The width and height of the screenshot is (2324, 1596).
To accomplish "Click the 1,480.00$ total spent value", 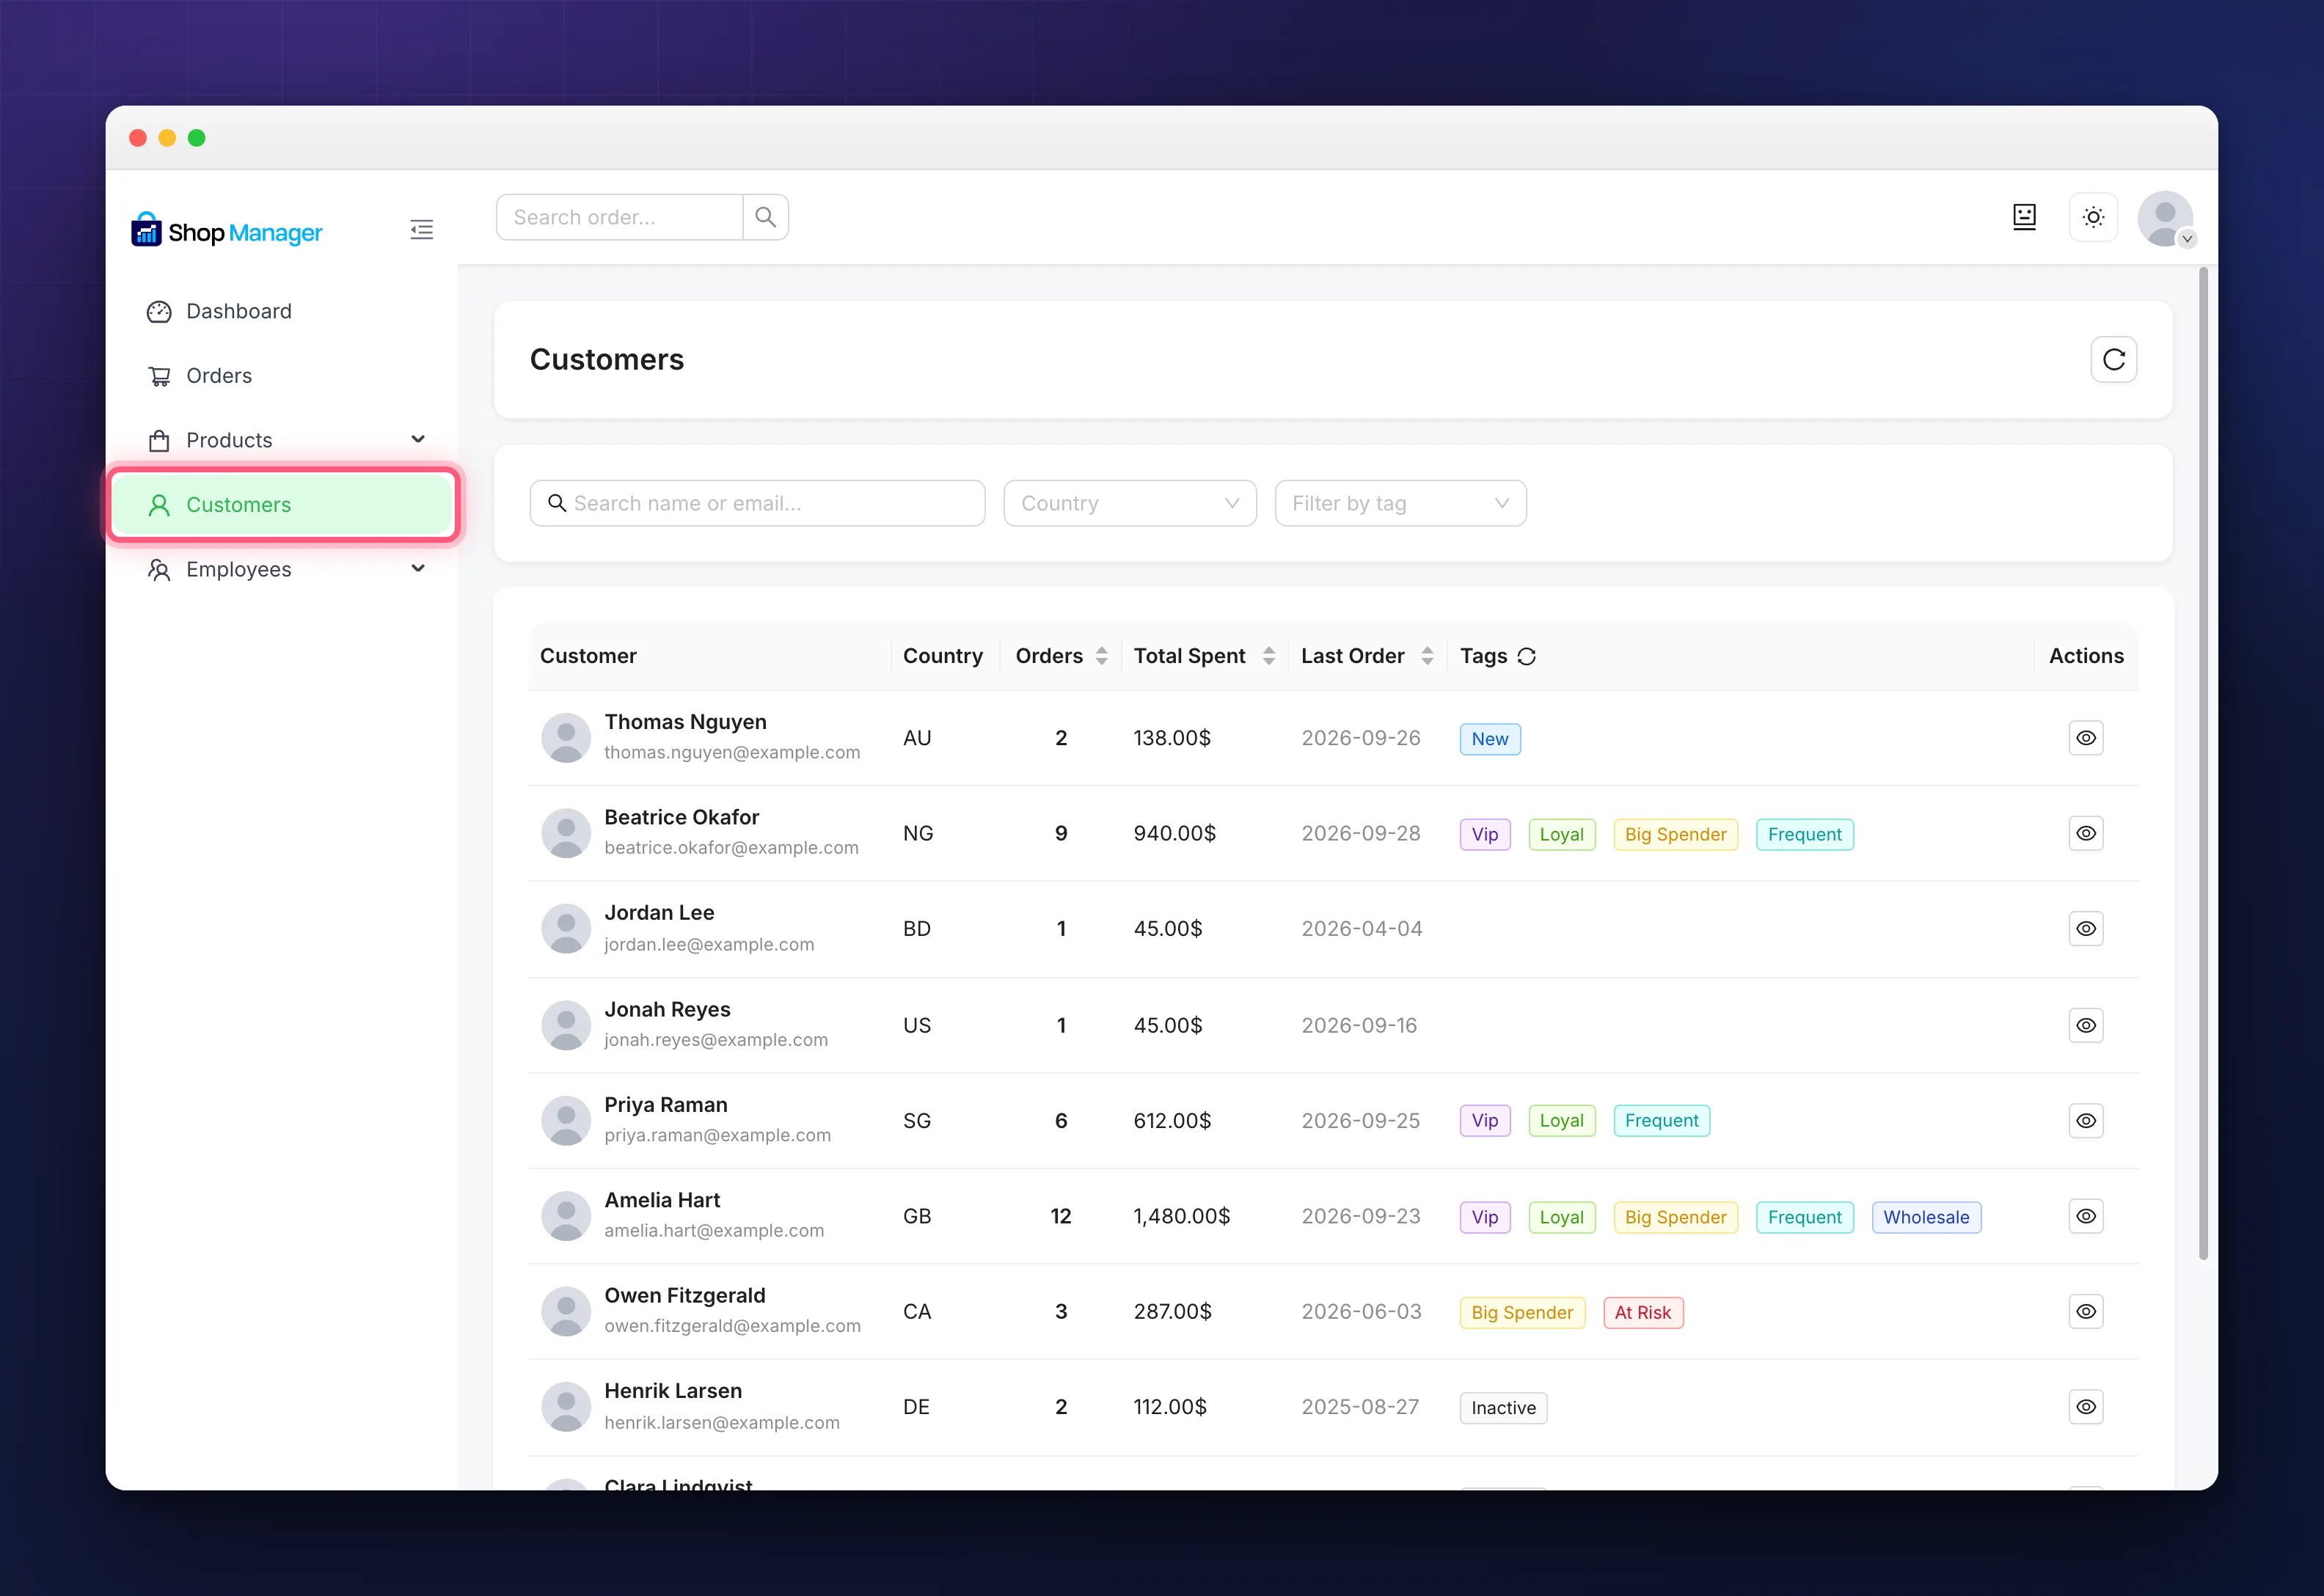I will (x=1181, y=1216).
